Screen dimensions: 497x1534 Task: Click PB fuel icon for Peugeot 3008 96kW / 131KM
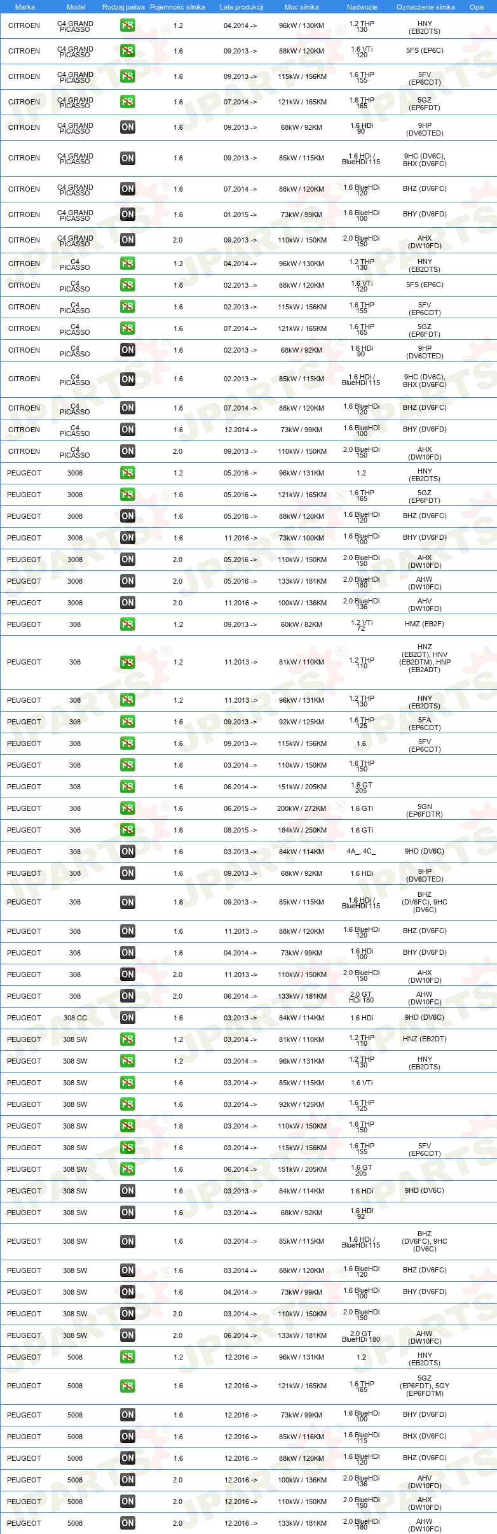(x=128, y=473)
